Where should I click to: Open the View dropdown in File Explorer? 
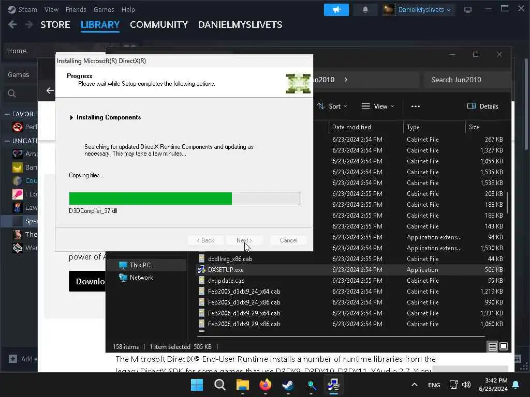378,106
